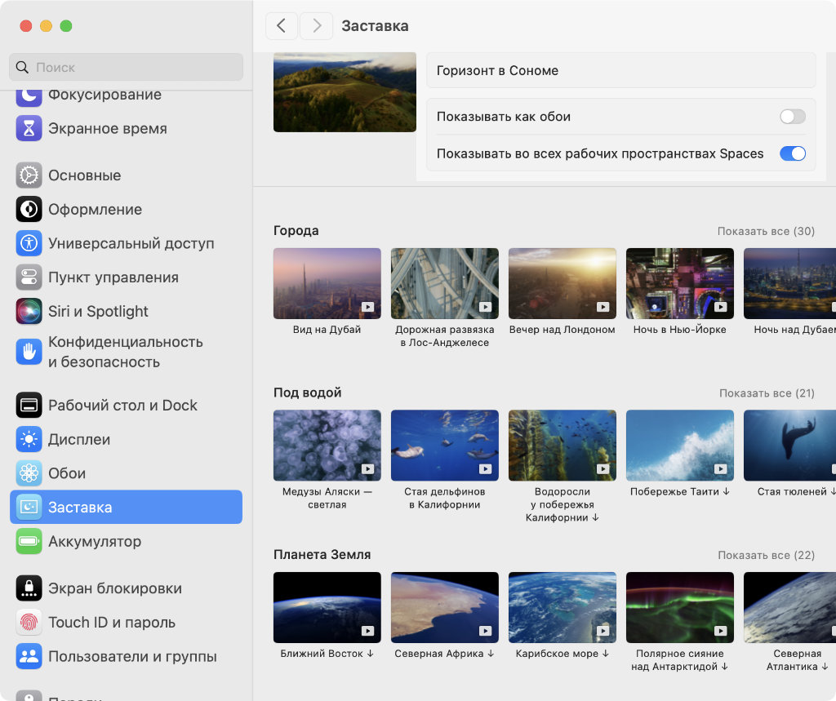Click the search field 'Поиск'
The height and width of the screenshot is (701, 836).
click(x=127, y=67)
